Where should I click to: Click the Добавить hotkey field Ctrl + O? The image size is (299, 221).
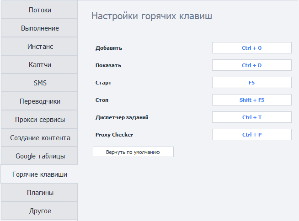pos(251,48)
